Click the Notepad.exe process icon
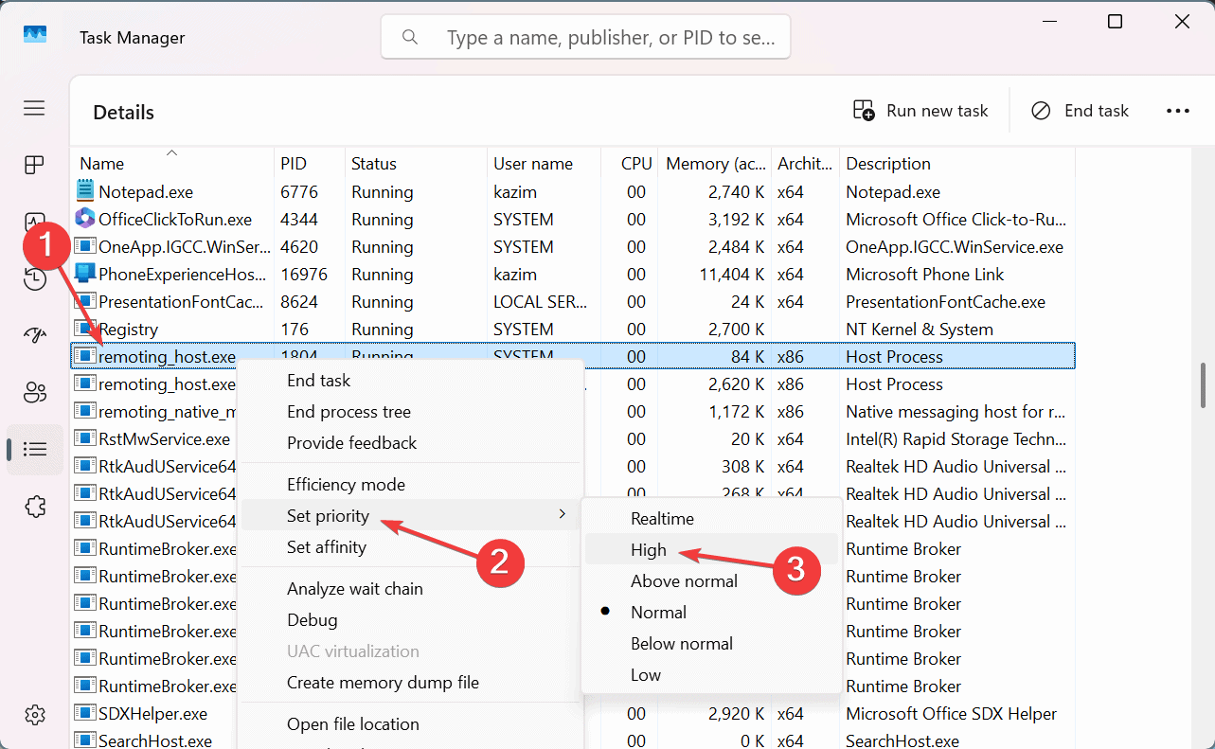This screenshot has width=1215, height=749. (86, 191)
